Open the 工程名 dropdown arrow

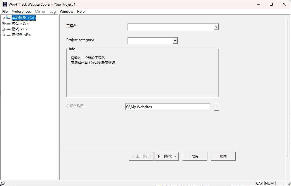(x=216, y=27)
